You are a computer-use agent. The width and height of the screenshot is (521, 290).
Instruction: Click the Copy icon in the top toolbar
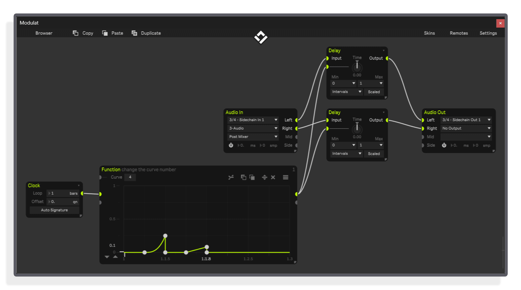(x=75, y=33)
